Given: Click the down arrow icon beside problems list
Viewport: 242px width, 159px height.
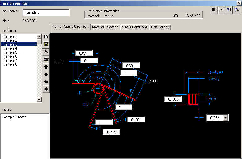Looking at the screenshot, I should [46, 74].
